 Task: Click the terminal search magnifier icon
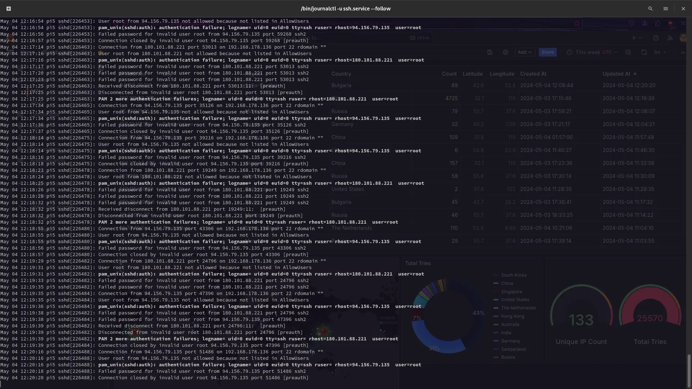click(x=650, y=9)
